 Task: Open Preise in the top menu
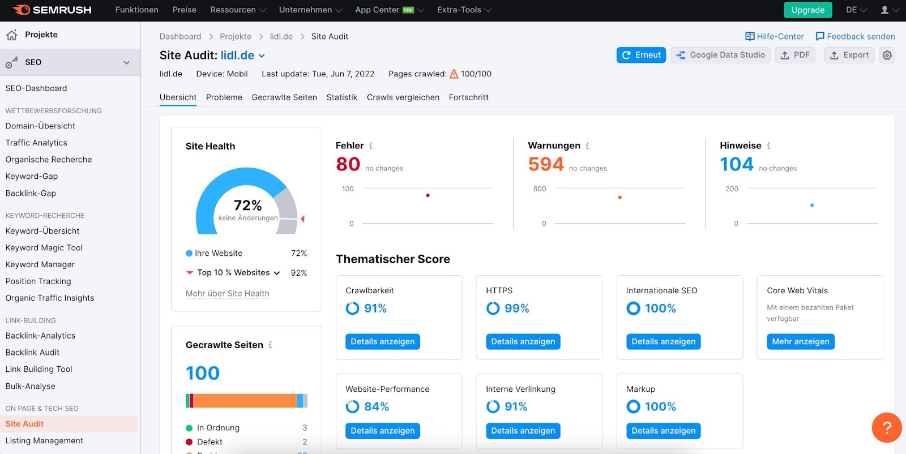point(185,10)
